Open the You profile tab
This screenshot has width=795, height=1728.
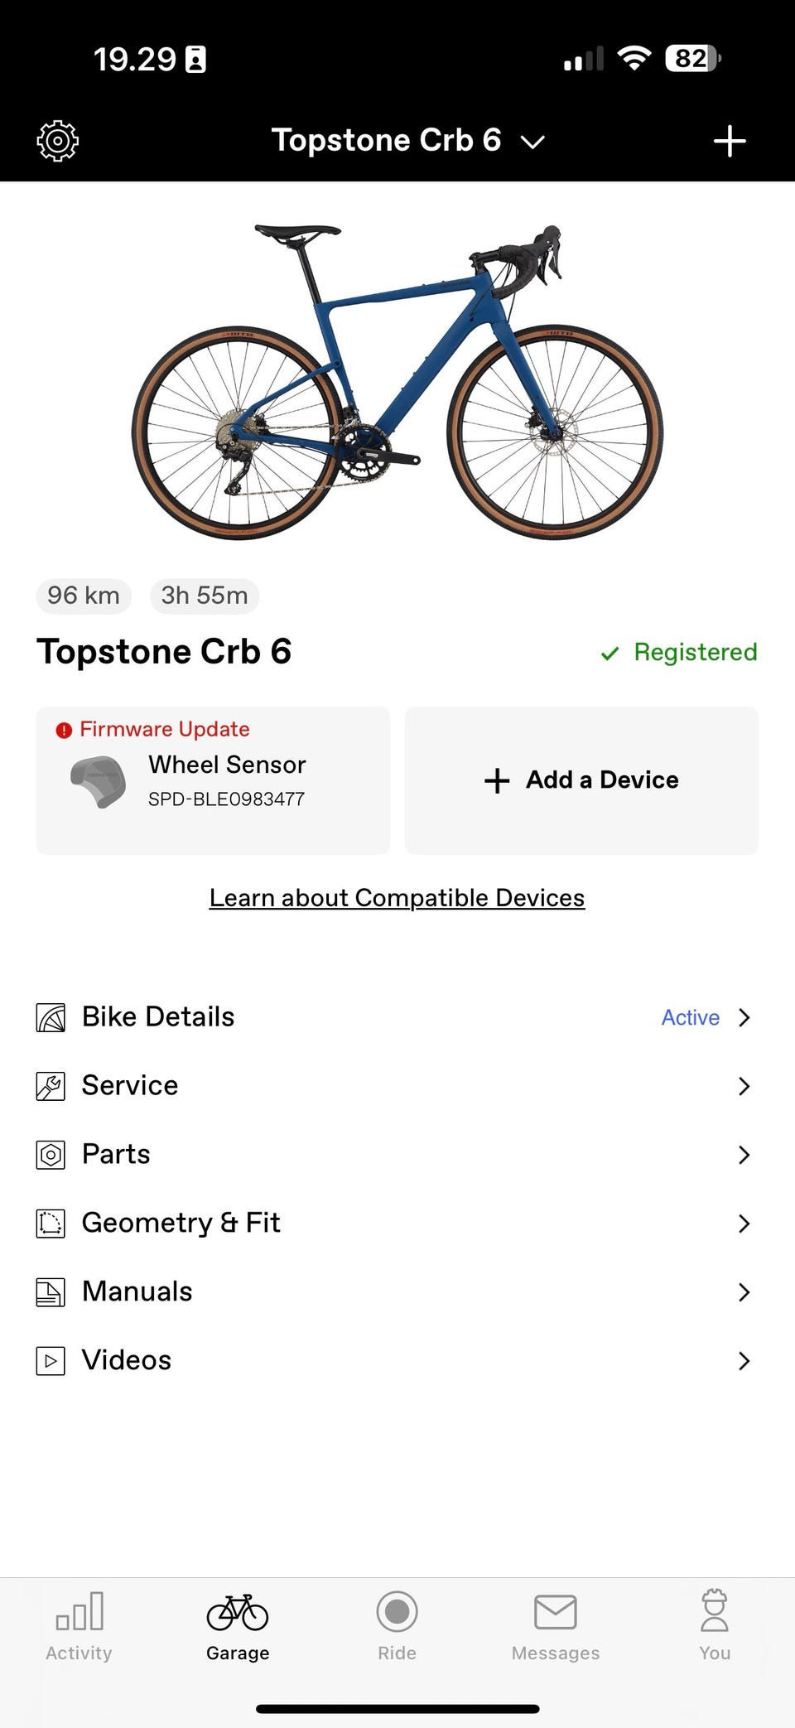[714, 1625]
